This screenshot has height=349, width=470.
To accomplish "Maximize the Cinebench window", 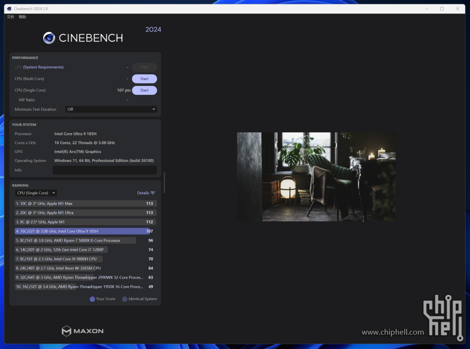I will click(x=442, y=9).
